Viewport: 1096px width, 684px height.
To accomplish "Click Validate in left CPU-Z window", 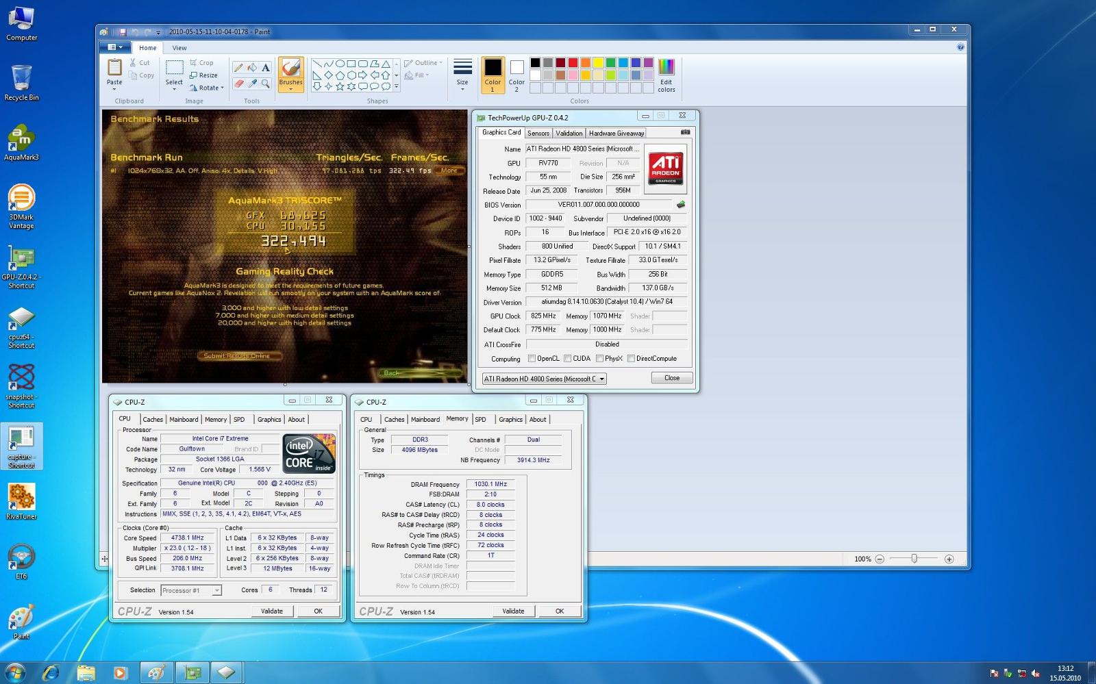I will tap(272, 611).
